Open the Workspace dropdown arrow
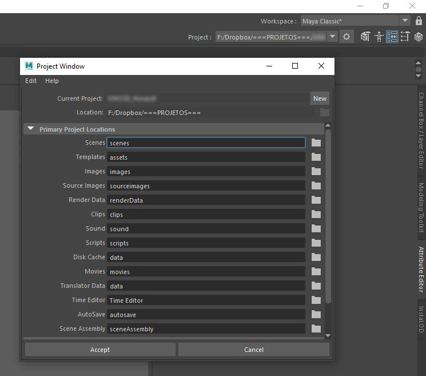426x376 pixels. (405, 21)
